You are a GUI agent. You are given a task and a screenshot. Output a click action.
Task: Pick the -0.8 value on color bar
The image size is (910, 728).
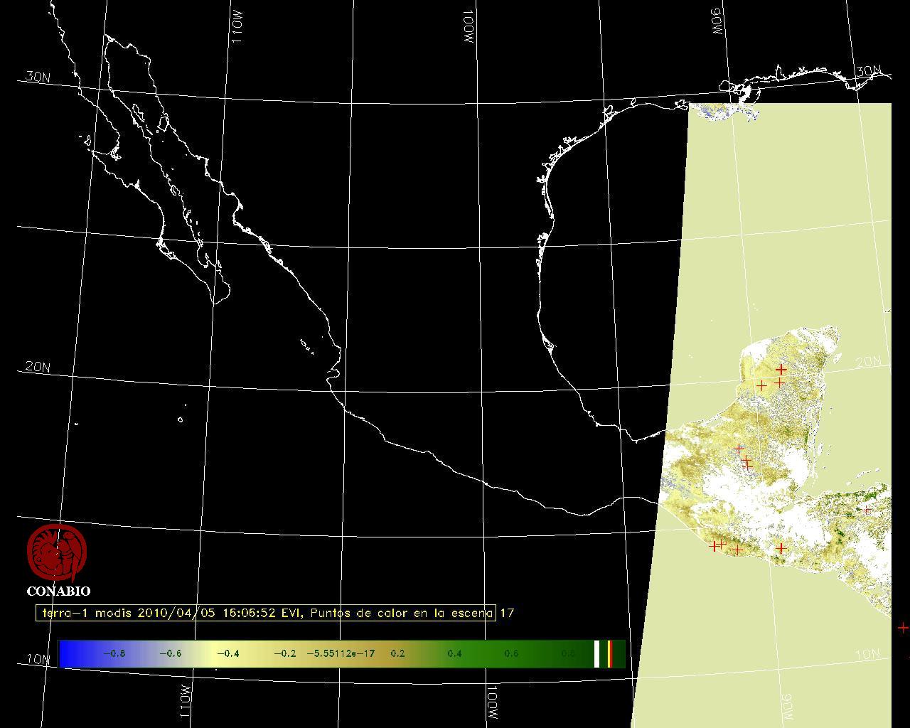point(114,653)
